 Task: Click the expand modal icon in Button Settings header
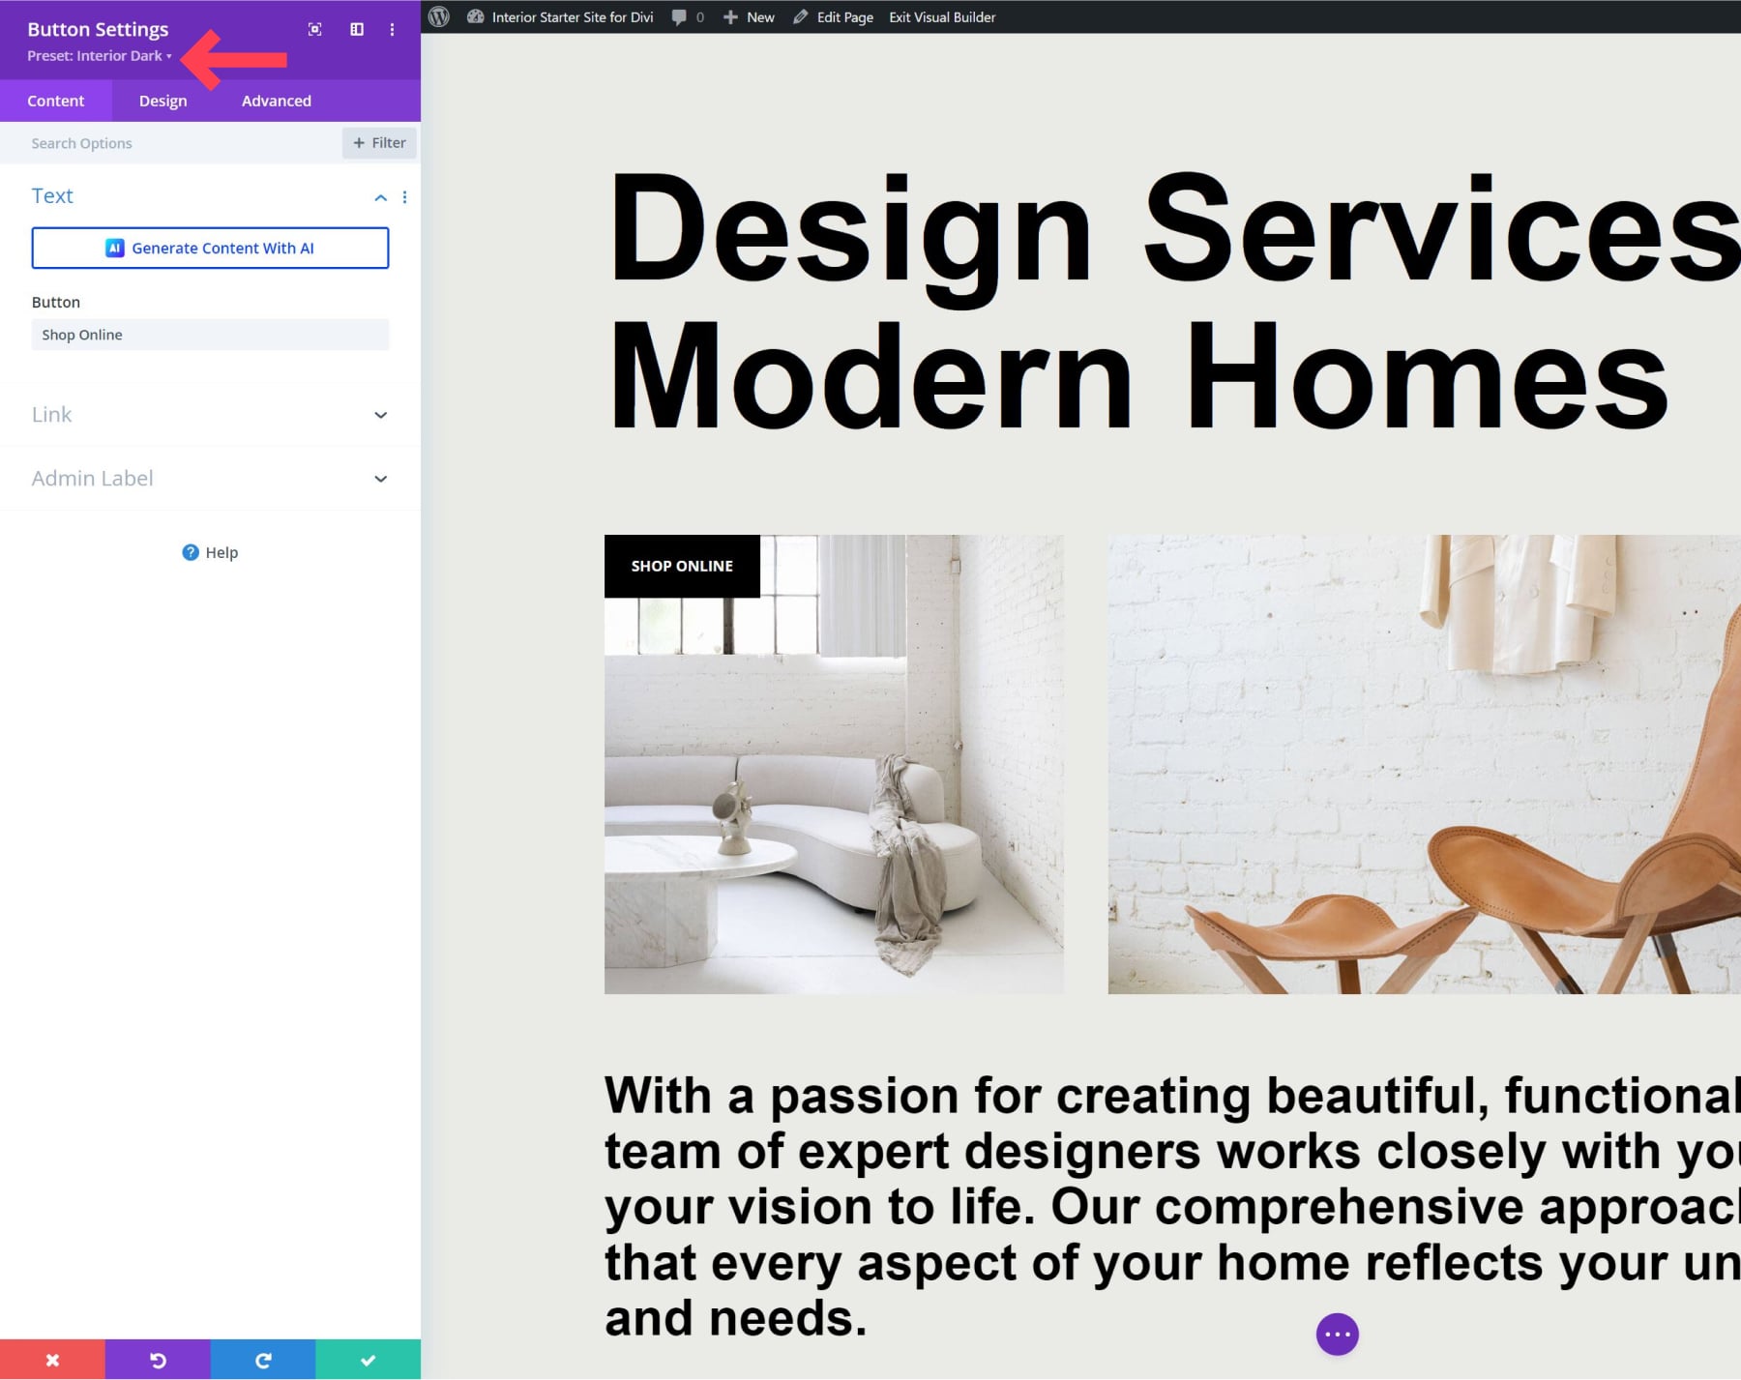[315, 29]
